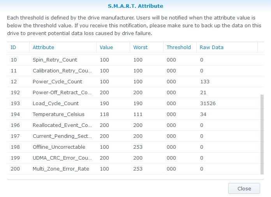Select the Load_Cycle_Count attribute
Image resolution: width=271 pixels, height=197 pixels.
point(56,104)
